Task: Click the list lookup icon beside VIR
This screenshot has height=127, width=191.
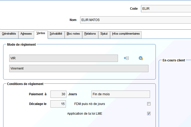Action: pyautogui.click(x=126, y=58)
